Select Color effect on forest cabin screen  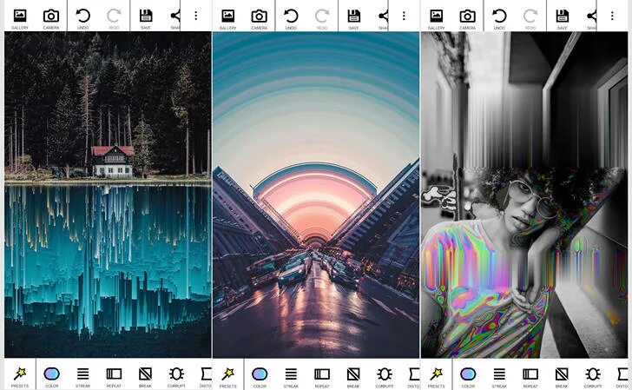point(51,377)
